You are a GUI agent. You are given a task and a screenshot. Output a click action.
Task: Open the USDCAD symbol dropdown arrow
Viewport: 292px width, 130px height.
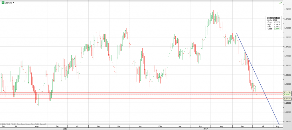pos(13,3)
